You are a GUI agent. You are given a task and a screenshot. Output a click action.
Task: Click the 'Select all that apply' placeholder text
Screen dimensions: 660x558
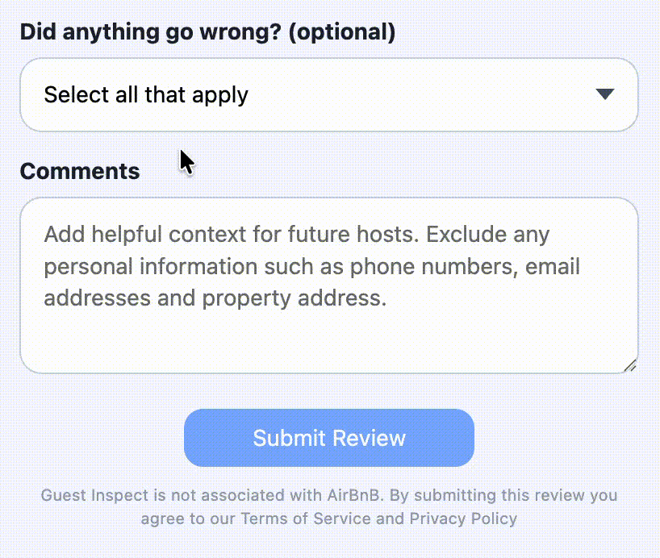click(x=146, y=94)
